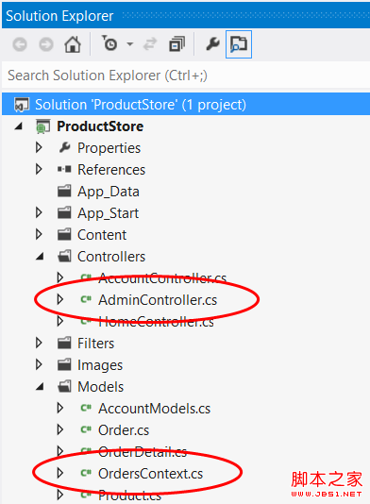This screenshot has height=504, width=370.
Task: Collapse the ProductStore project node
Action: coord(19,126)
